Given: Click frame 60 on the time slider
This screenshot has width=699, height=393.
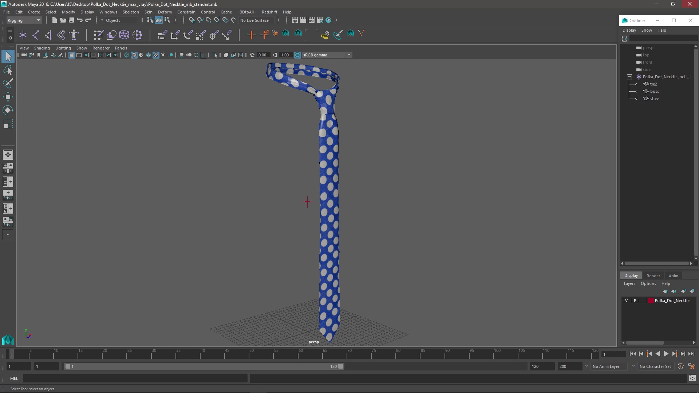Looking at the screenshot, I should (300, 354).
